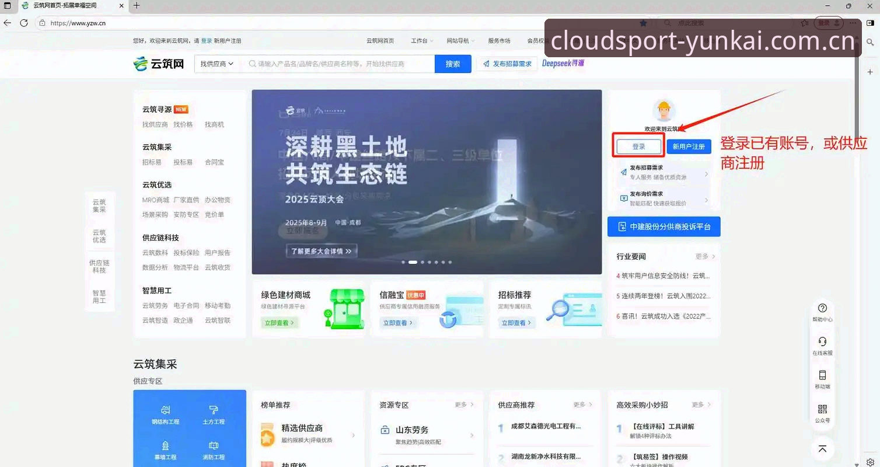Select the 消防工程 icon
This screenshot has height=467, width=880.
pyautogui.click(x=214, y=445)
